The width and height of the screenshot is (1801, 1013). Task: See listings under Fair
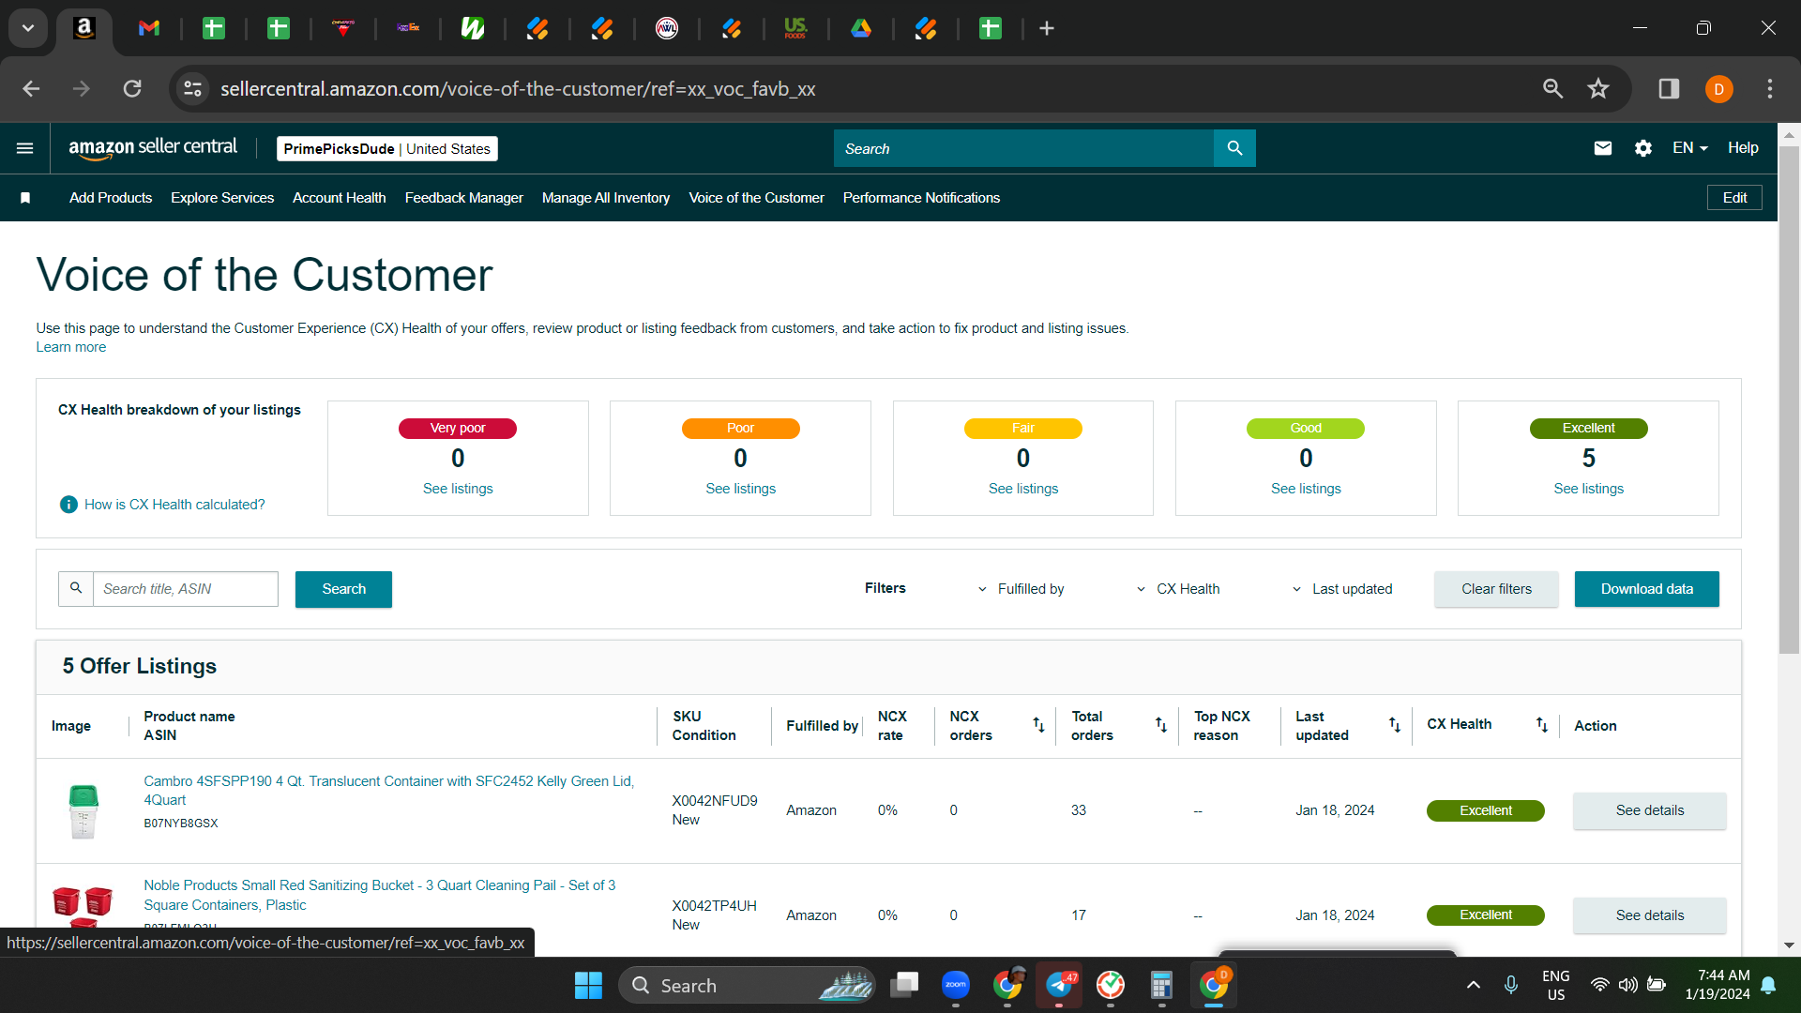[x=1023, y=489]
